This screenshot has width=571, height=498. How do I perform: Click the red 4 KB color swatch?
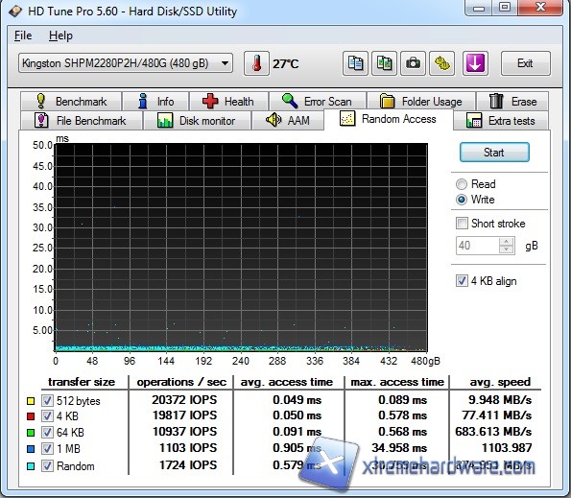[31, 416]
